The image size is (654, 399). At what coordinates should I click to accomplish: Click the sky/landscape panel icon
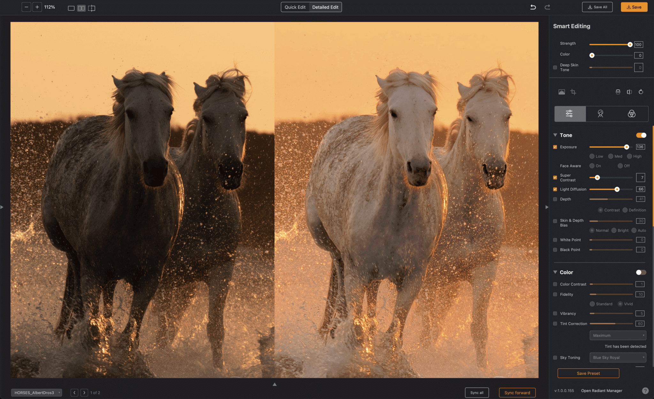pyautogui.click(x=560, y=92)
